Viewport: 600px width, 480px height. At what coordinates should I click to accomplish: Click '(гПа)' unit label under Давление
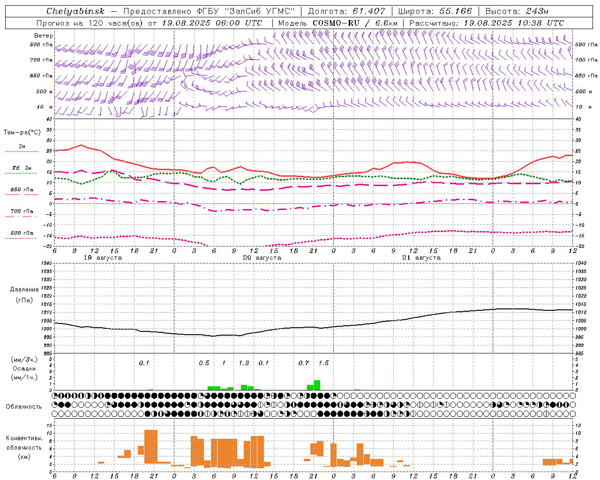(x=24, y=300)
